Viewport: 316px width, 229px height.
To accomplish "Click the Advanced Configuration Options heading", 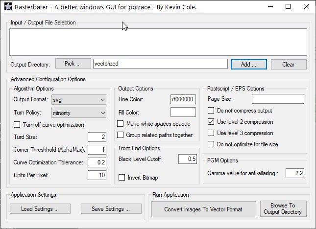I will point(48,79).
